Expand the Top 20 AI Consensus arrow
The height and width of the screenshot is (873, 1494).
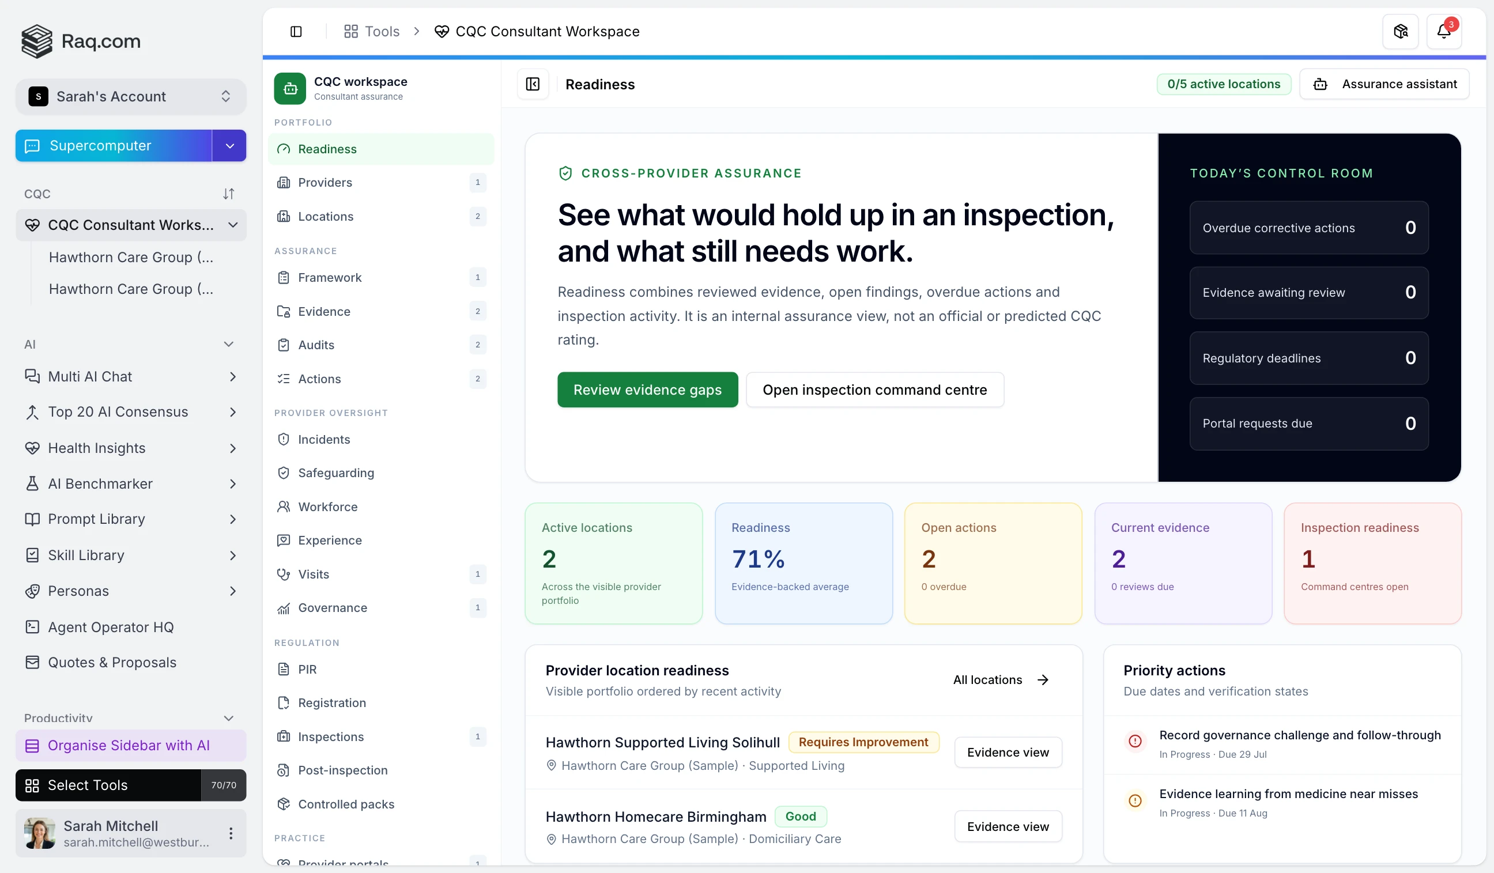232,412
